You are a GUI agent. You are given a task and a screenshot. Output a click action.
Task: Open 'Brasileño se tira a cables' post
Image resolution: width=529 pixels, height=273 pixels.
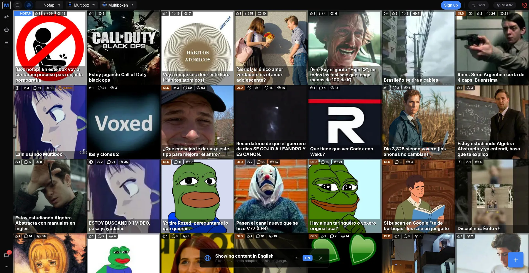point(418,48)
